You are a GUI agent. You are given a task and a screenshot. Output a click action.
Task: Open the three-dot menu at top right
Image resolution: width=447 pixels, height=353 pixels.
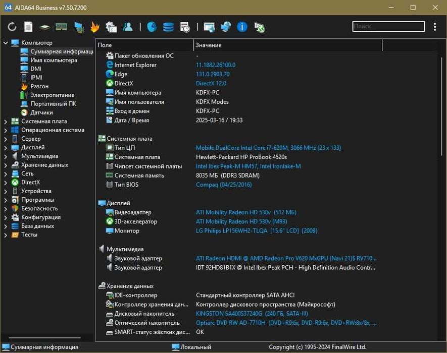pyautogui.click(x=435, y=27)
